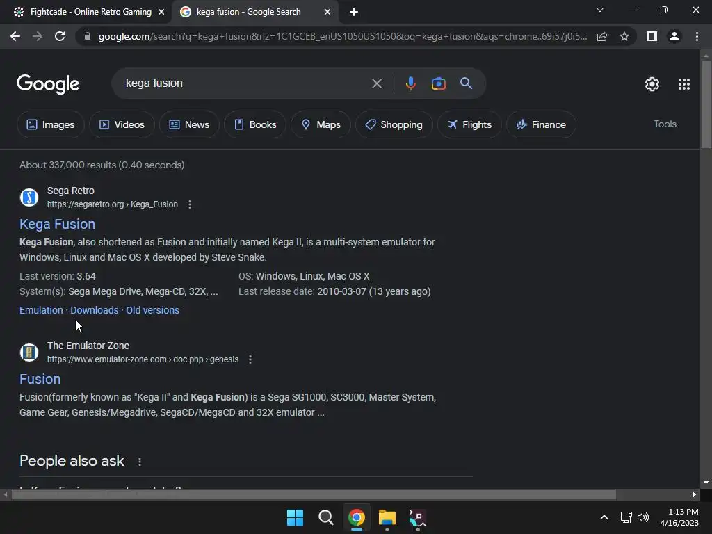712x534 pixels.
Task: Click The Emulator Zone favicon
Action: pyautogui.click(x=29, y=353)
